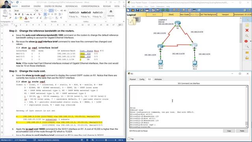Viewport: 252px width, 142px height.
Task: Switch to Attributes tab in R3 window
Action: [158, 79]
